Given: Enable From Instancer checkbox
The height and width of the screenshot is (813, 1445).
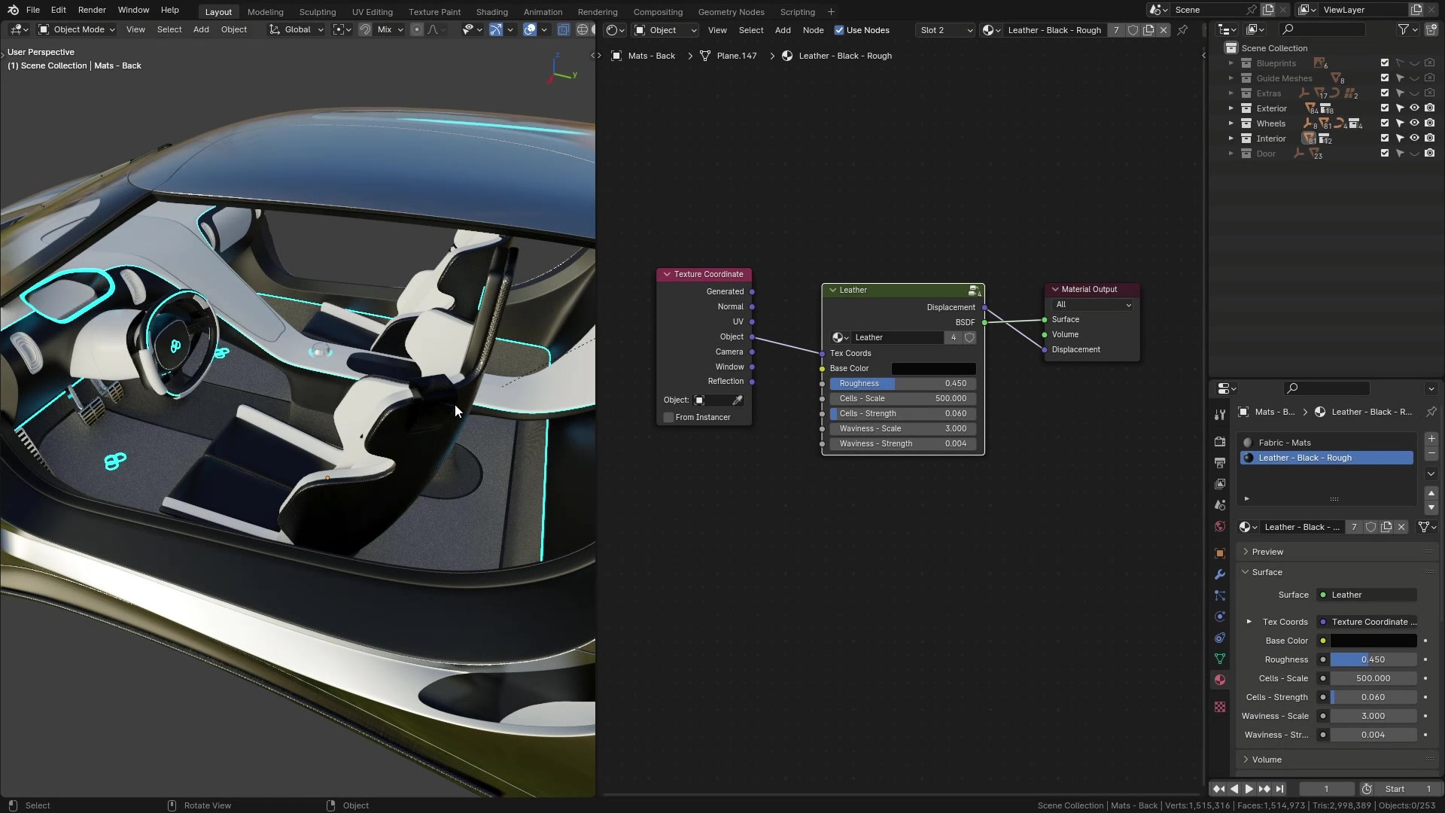Looking at the screenshot, I should [x=668, y=417].
